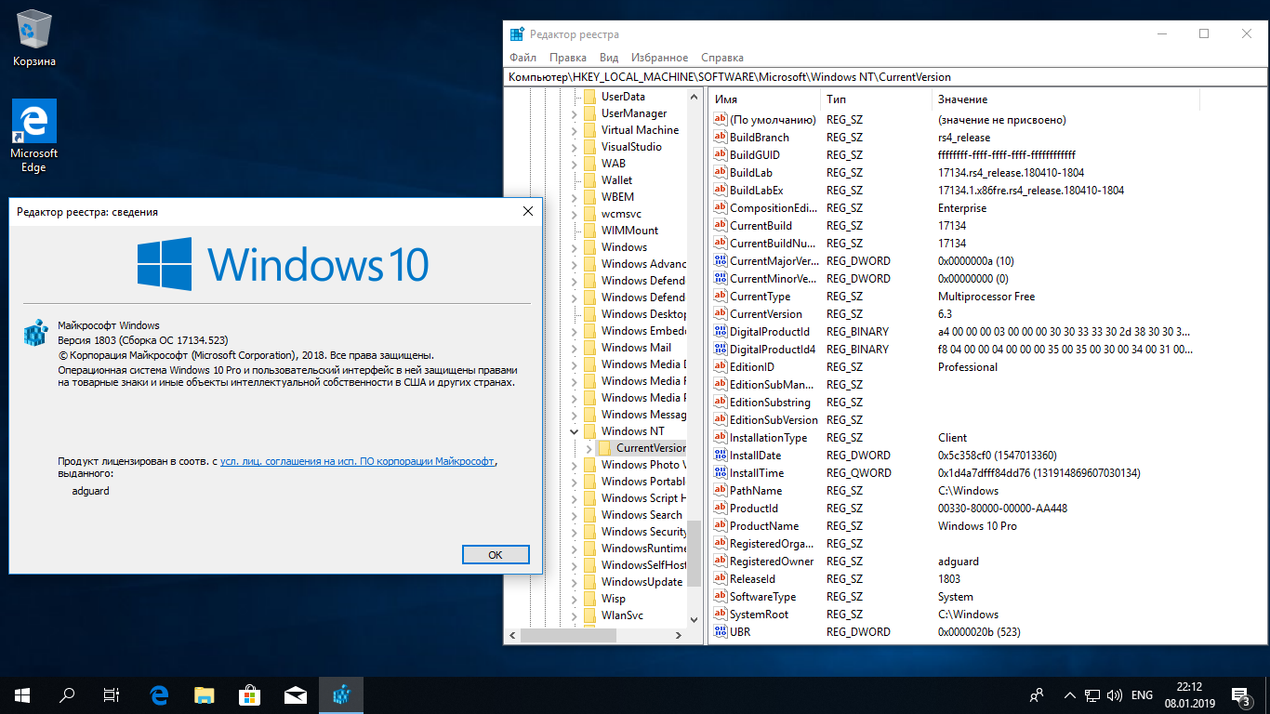Click the ReleaseId string value icon
This screenshot has width=1270, height=714.
coord(720,578)
